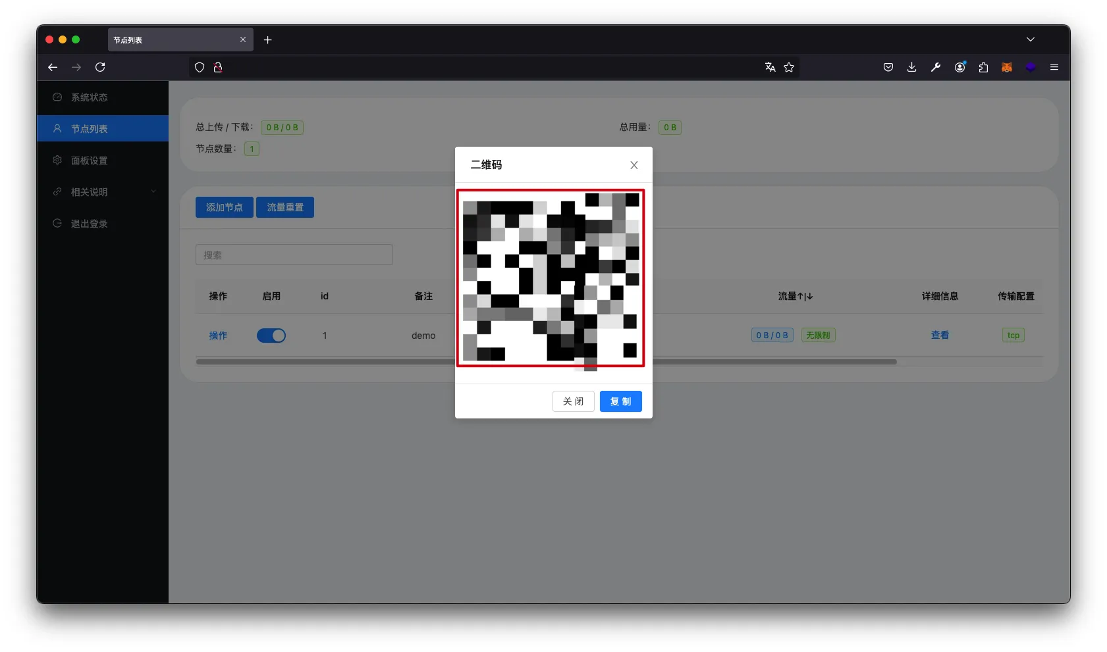Click 查看 link under 详细信息

940,336
